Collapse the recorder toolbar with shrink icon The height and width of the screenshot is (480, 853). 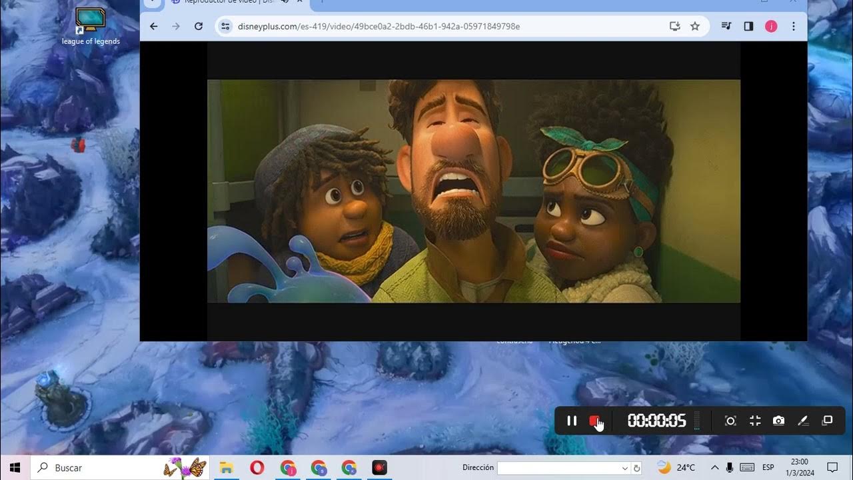point(755,421)
